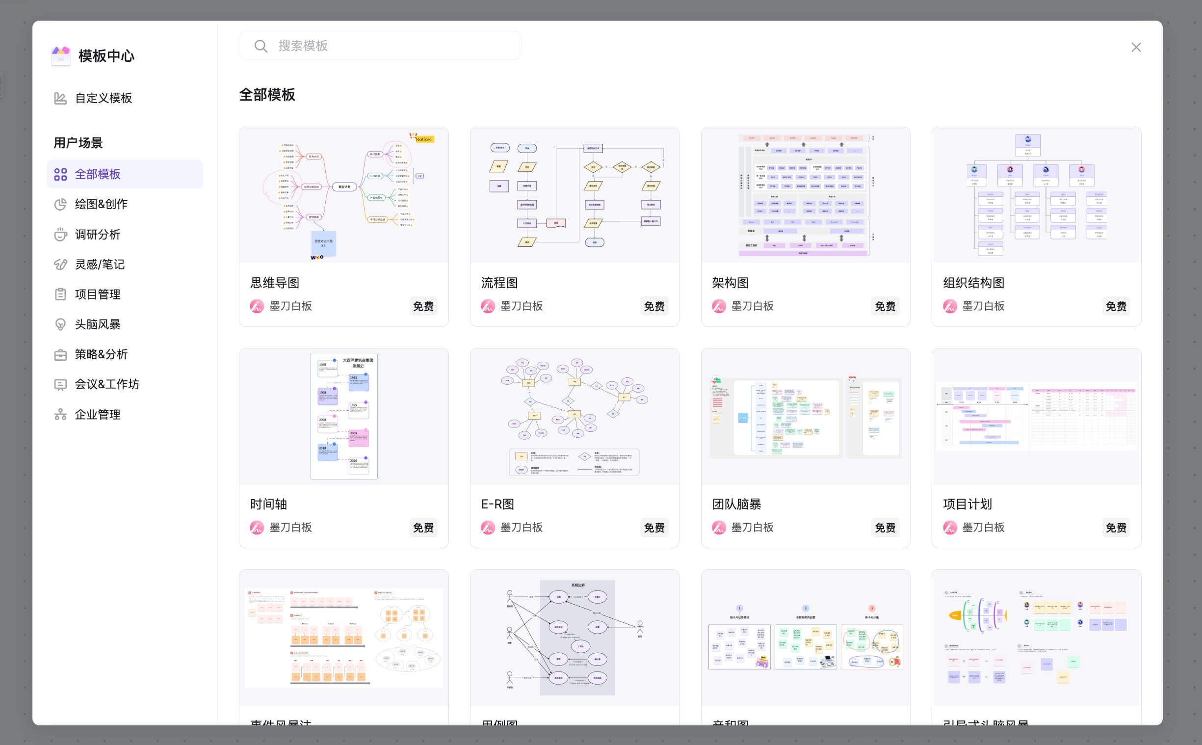Open the 流程图 template preview
Screen dimensions: 1202x745
pos(574,195)
